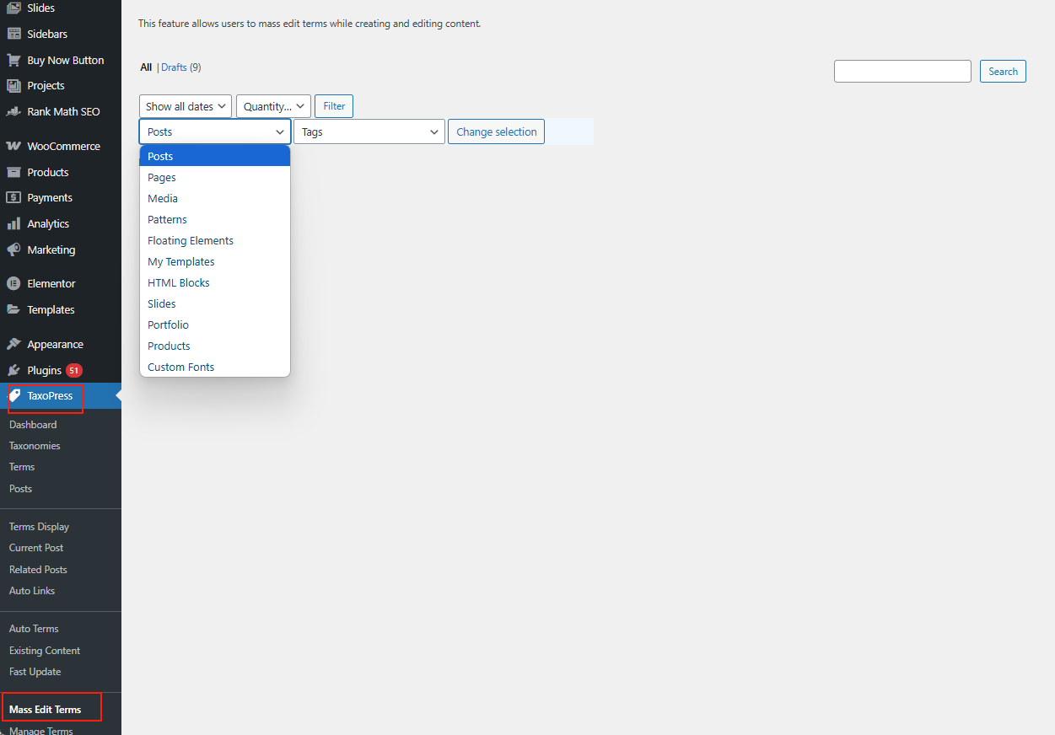Open the Drafts filter link

pyautogui.click(x=174, y=67)
